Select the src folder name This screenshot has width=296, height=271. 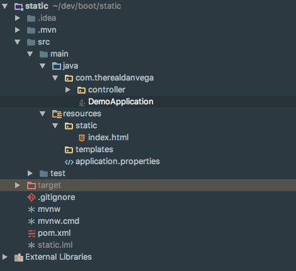coord(44,42)
